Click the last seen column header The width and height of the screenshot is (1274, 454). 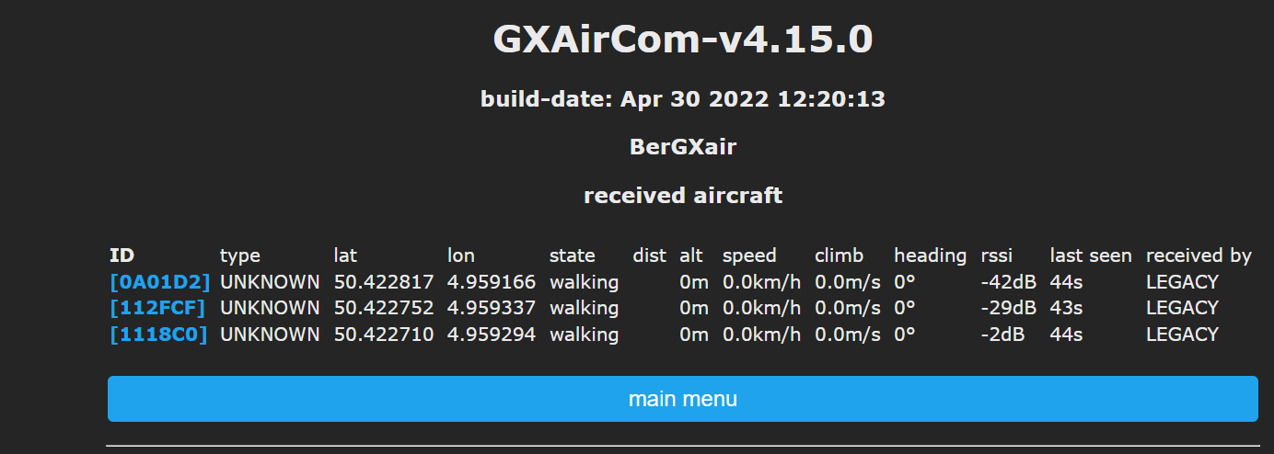(x=1091, y=255)
